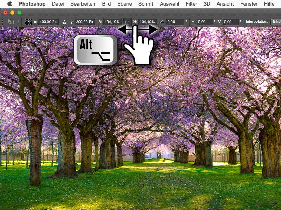Click the H height scale field 104,10%
This screenshot has width=281, height=210.
tap(147, 22)
